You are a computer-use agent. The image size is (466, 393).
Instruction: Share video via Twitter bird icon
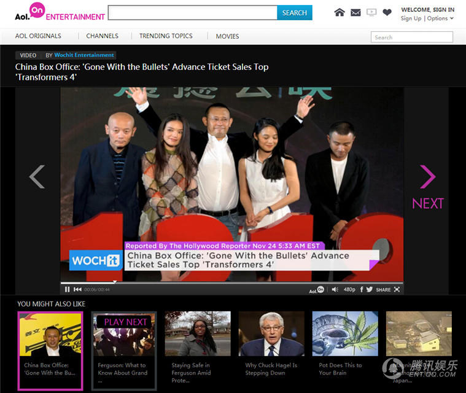(369, 289)
